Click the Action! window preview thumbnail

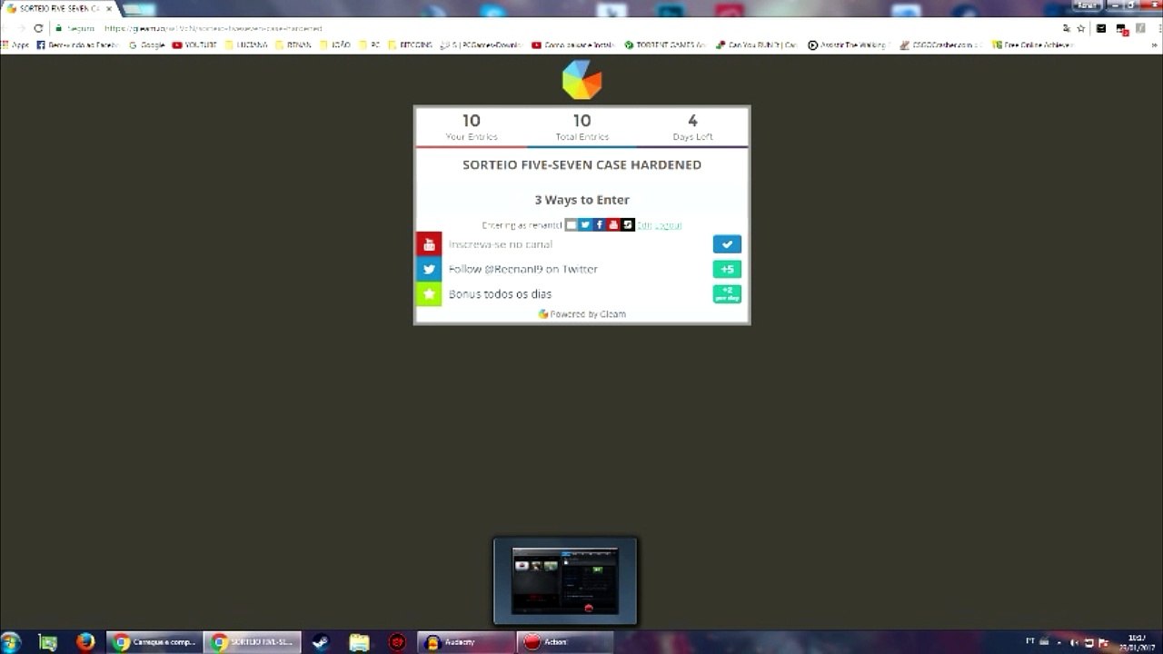click(565, 581)
